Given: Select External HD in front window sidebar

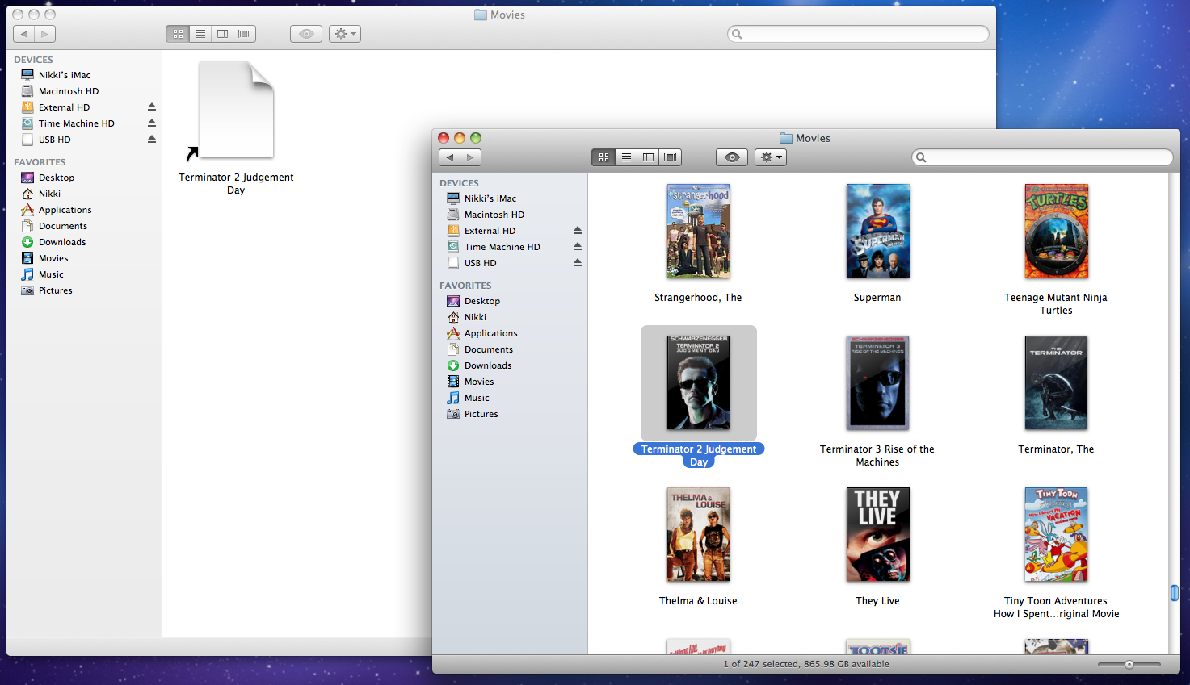Looking at the screenshot, I should tap(490, 231).
